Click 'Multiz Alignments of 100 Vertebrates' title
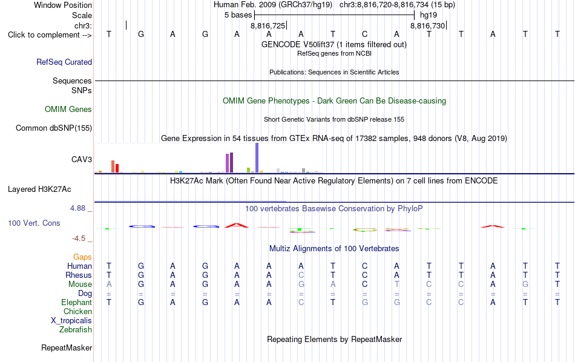 [334, 249]
